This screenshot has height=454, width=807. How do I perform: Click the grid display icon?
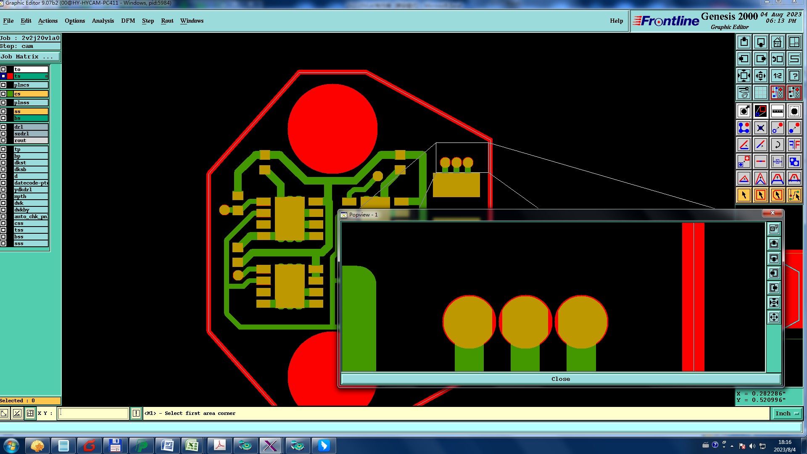tap(760, 92)
